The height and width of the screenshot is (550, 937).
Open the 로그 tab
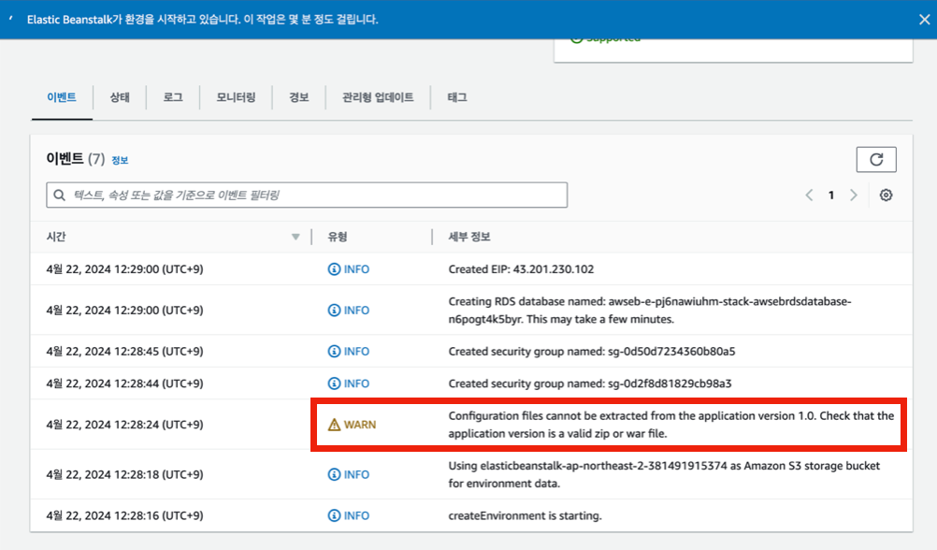(x=173, y=97)
